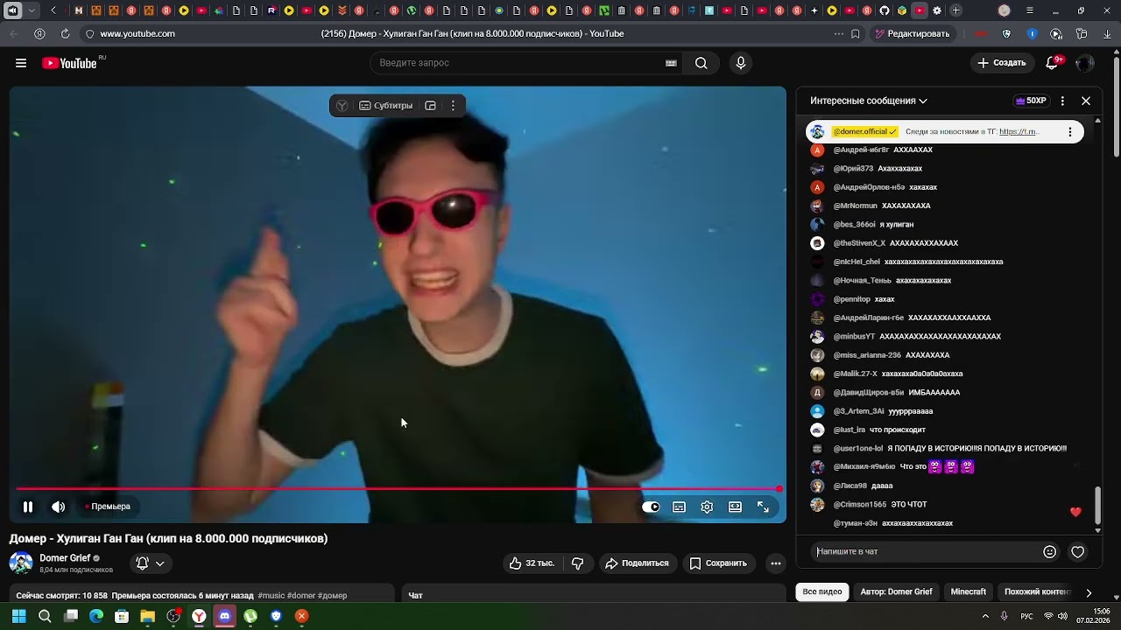1121x630 pixels.
Task: Like the video with 32 тыс.
Action: tap(532, 563)
